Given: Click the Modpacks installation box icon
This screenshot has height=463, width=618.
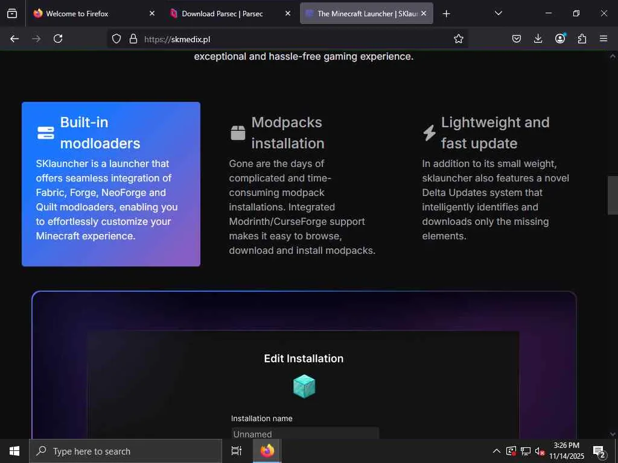Looking at the screenshot, I should (238, 133).
